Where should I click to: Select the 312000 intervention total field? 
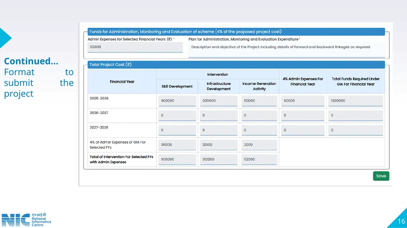coord(219,160)
